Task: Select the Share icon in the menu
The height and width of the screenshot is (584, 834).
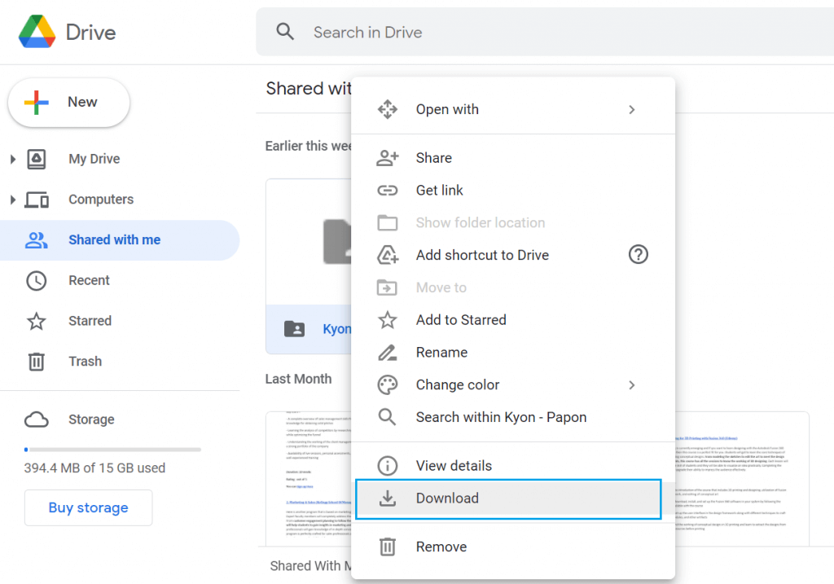Action: click(x=388, y=157)
